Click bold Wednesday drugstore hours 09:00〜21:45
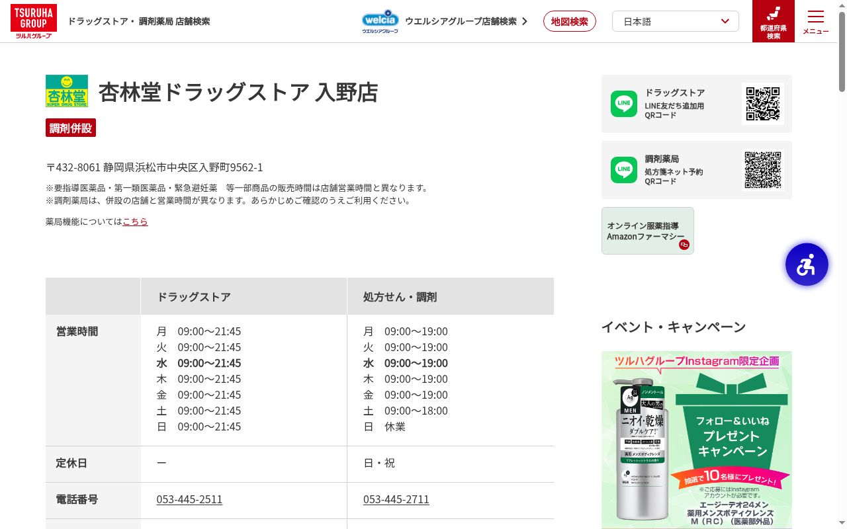Viewport: 847px width, 529px height. pos(209,363)
